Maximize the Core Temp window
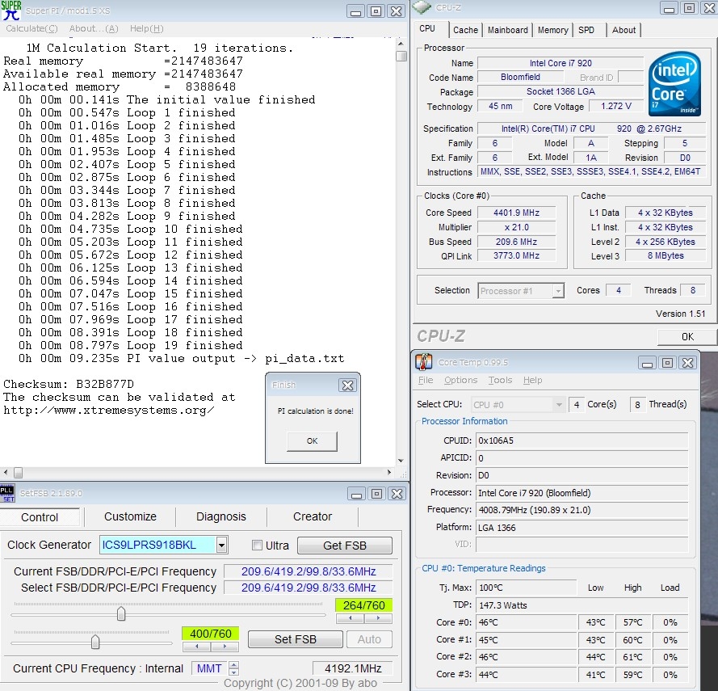 [668, 363]
